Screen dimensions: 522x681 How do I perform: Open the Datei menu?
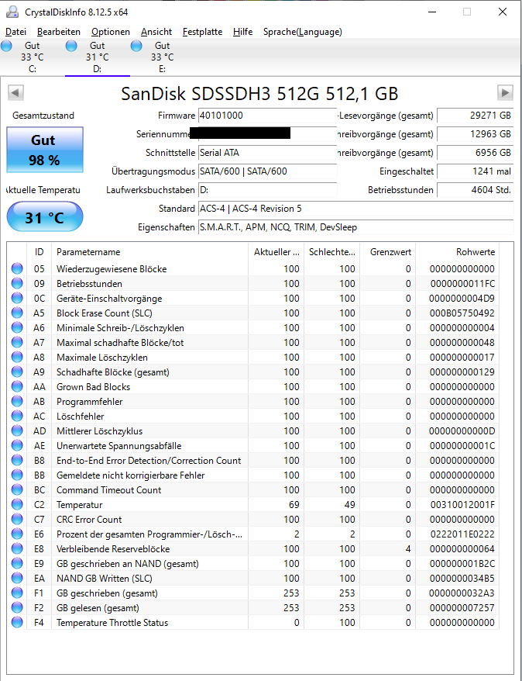(x=16, y=32)
